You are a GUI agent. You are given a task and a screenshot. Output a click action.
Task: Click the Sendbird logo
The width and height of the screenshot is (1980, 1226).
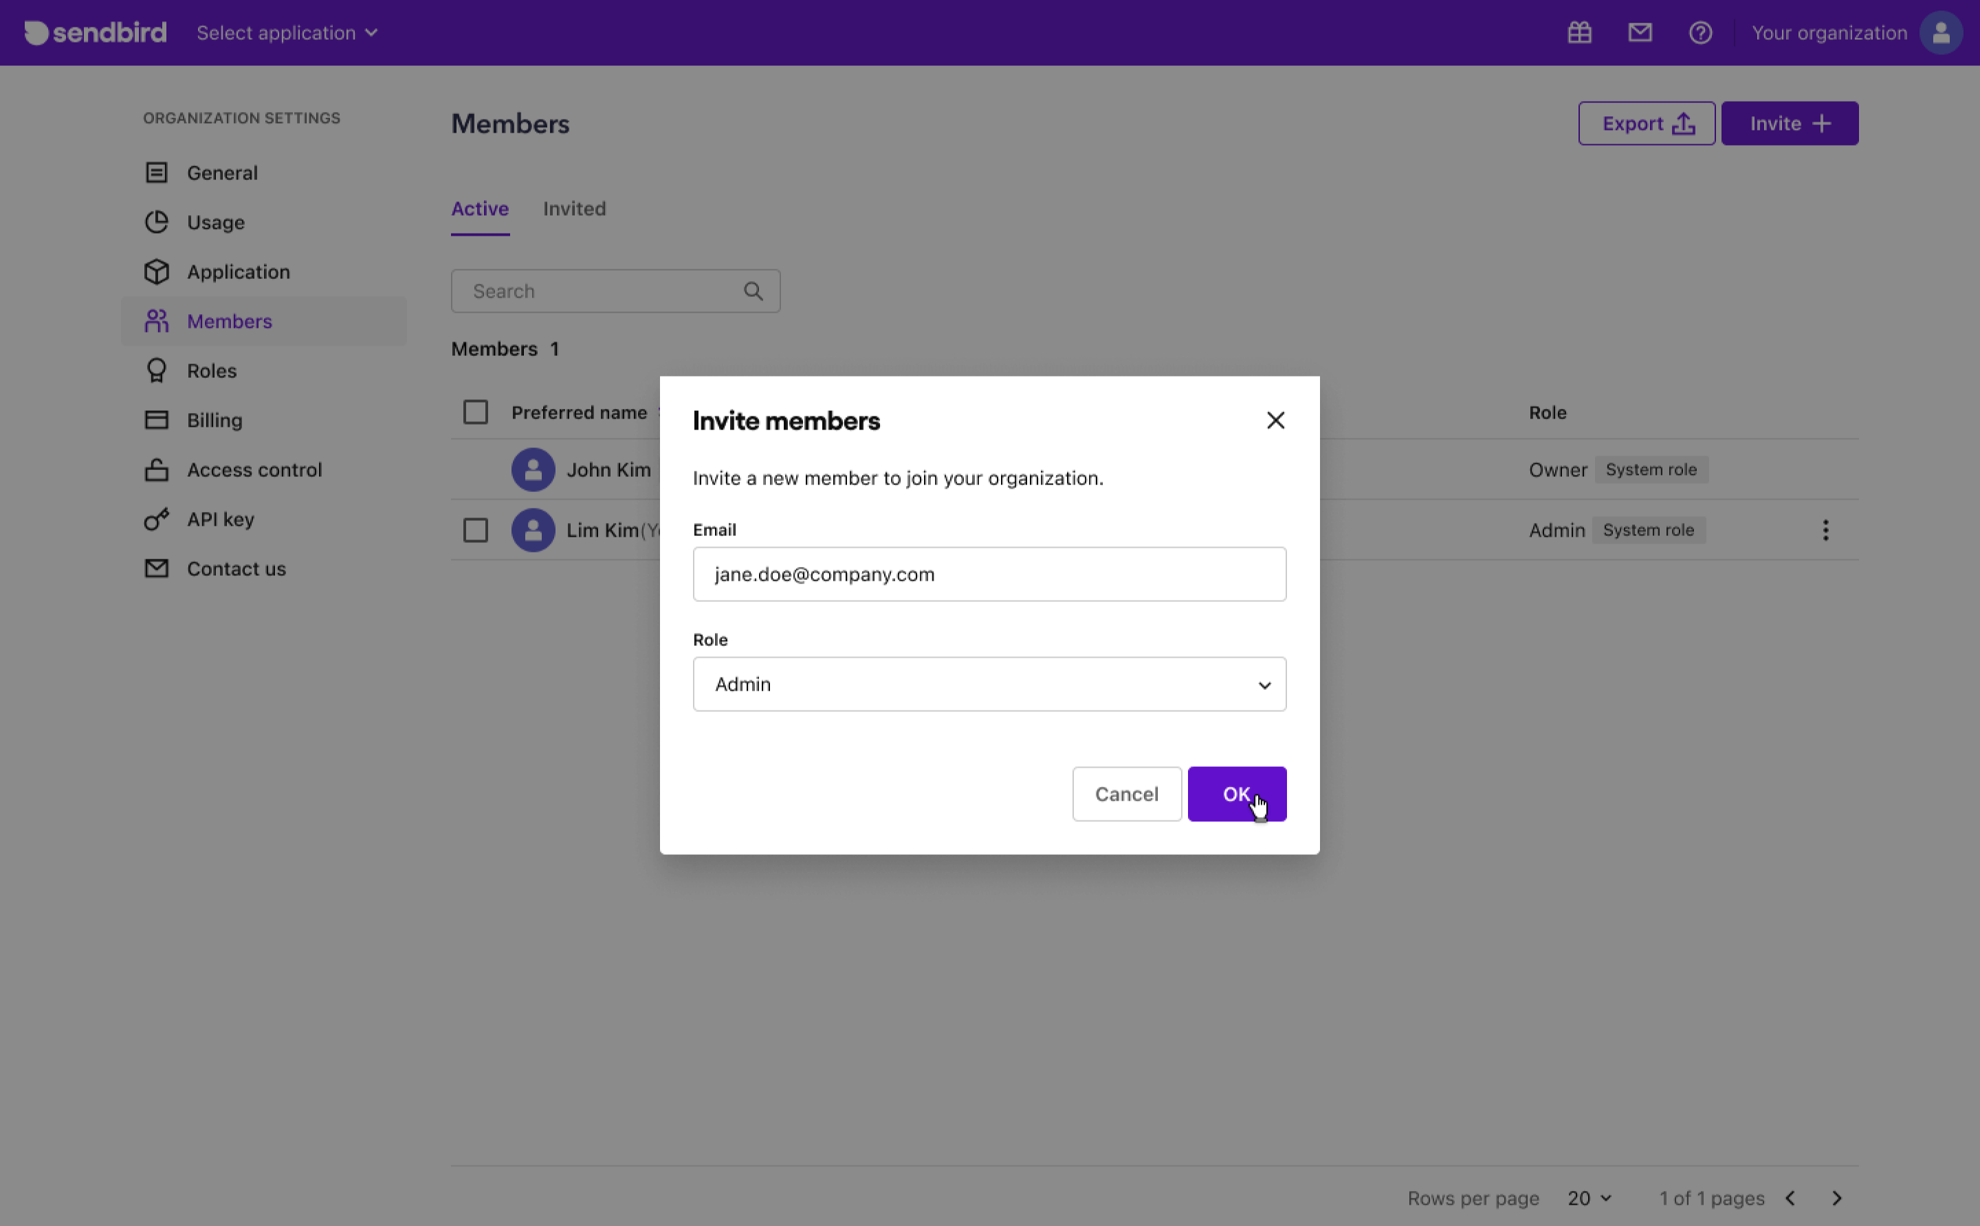[95, 32]
